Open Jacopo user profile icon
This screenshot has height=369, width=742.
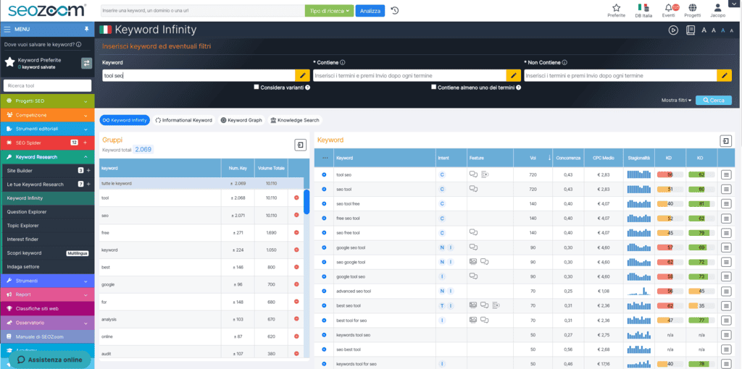point(717,8)
